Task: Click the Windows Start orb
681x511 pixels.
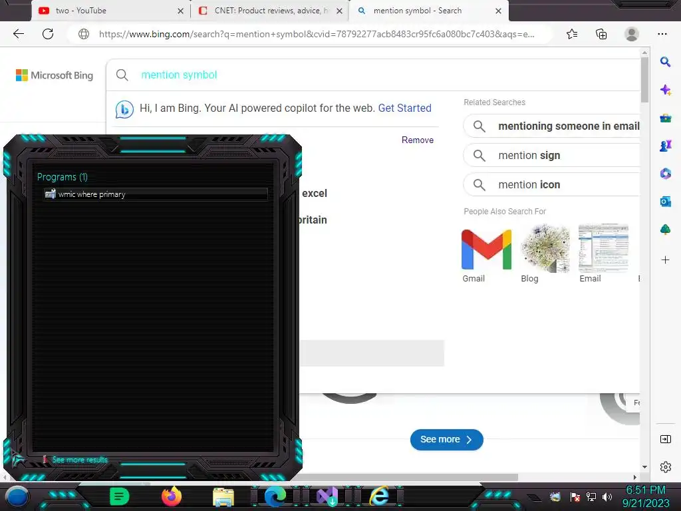Action: coord(17,497)
